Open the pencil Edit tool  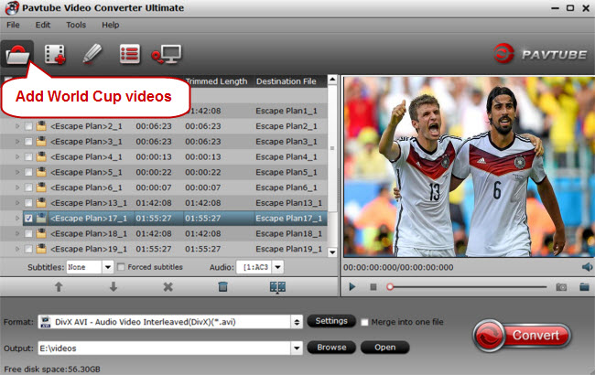click(92, 53)
